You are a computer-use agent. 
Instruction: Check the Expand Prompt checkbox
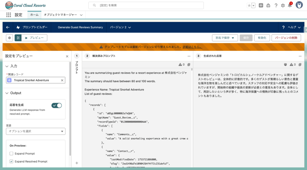pyautogui.click(x=11, y=154)
